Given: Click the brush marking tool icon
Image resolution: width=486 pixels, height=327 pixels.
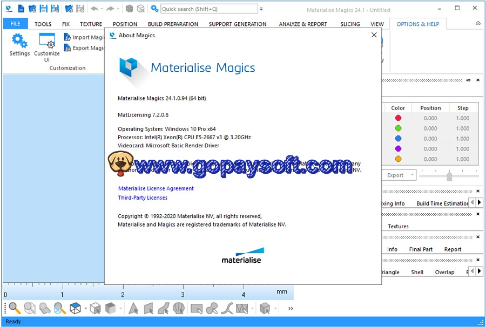Looking at the screenshot, I should [x=212, y=308].
